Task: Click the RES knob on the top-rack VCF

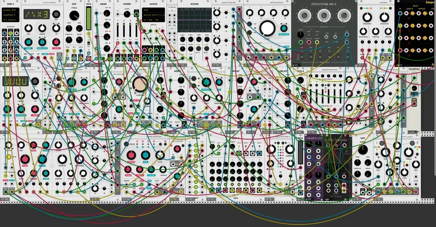Action: 79,28
